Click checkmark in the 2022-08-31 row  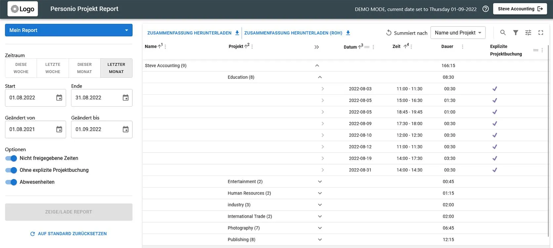click(x=495, y=170)
